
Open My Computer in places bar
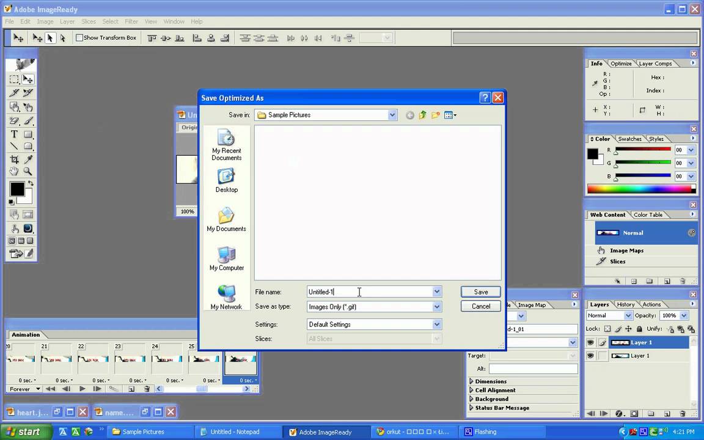(226, 258)
